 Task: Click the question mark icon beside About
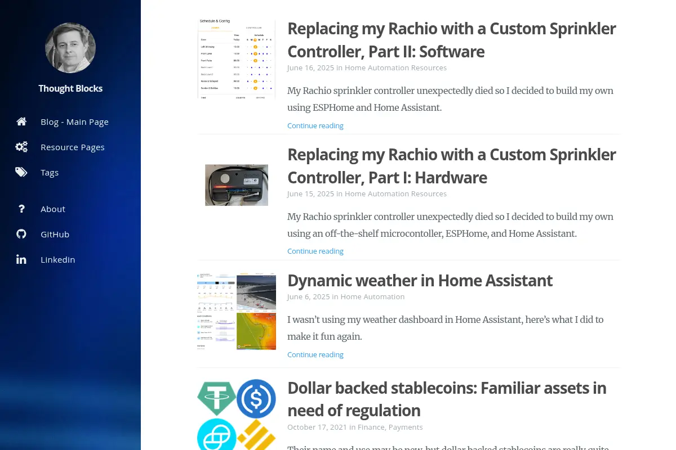point(21,209)
